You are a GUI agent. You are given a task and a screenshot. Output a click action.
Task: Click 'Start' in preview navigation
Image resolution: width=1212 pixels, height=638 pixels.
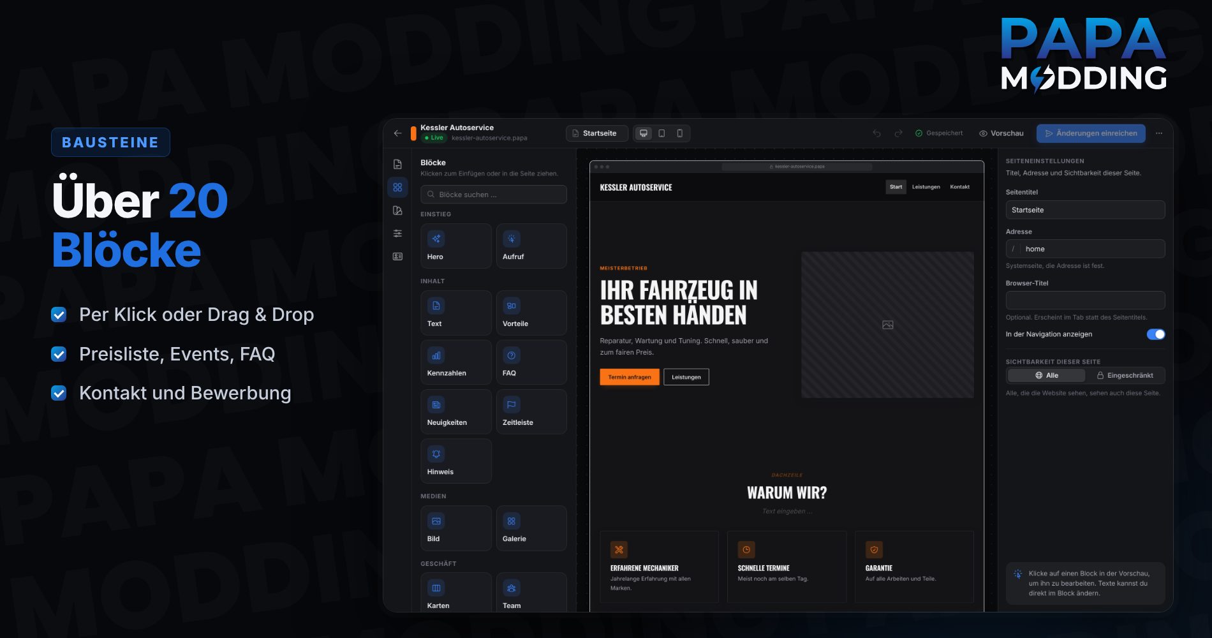click(896, 187)
